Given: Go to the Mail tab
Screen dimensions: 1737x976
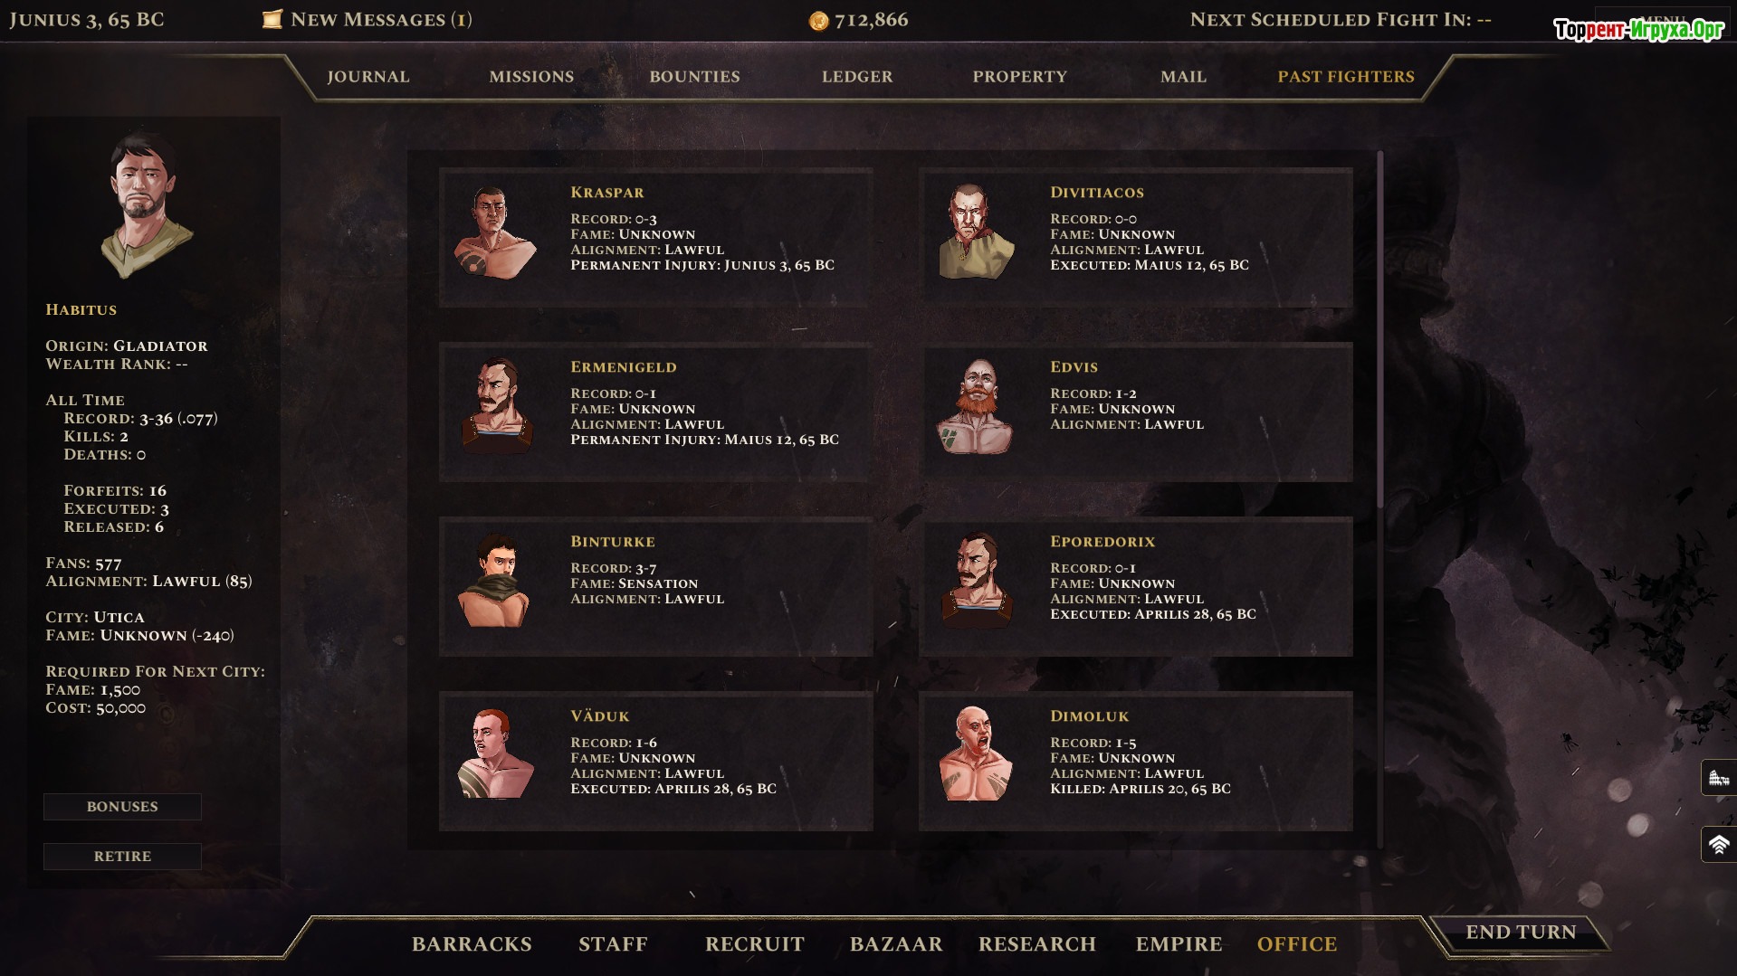Looking at the screenshot, I should (x=1183, y=77).
